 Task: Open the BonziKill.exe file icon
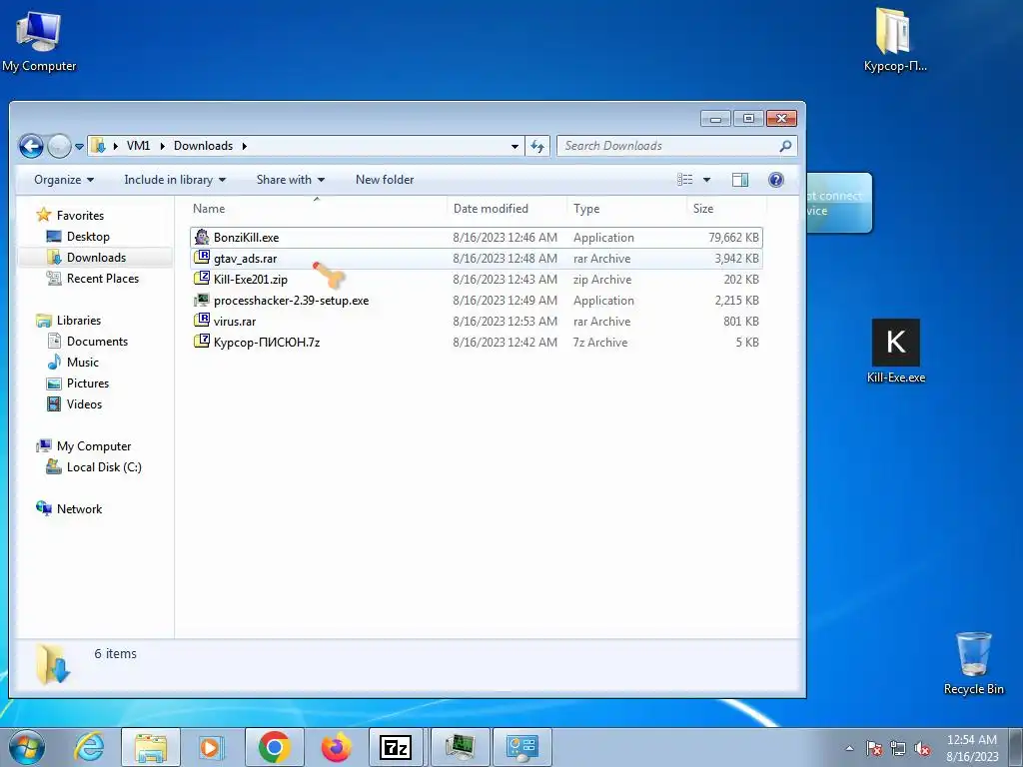[202, 238]
